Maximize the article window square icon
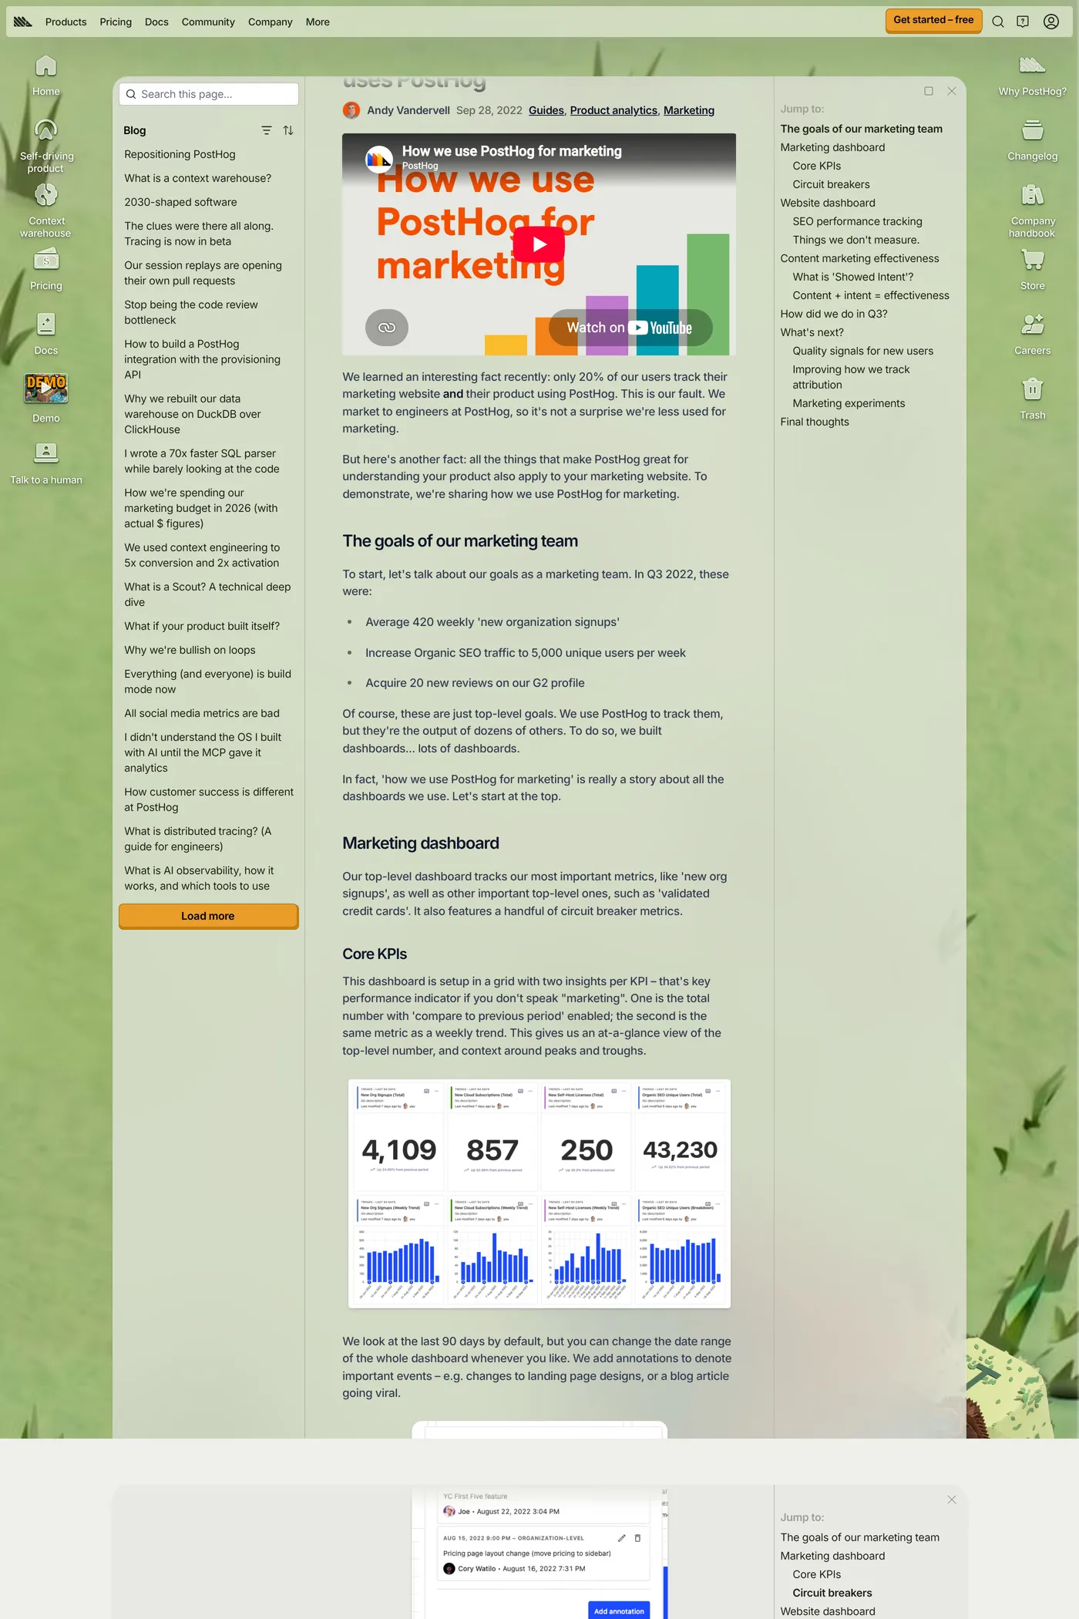Viewport: 1079px width, 1619px height. [929, 91]
